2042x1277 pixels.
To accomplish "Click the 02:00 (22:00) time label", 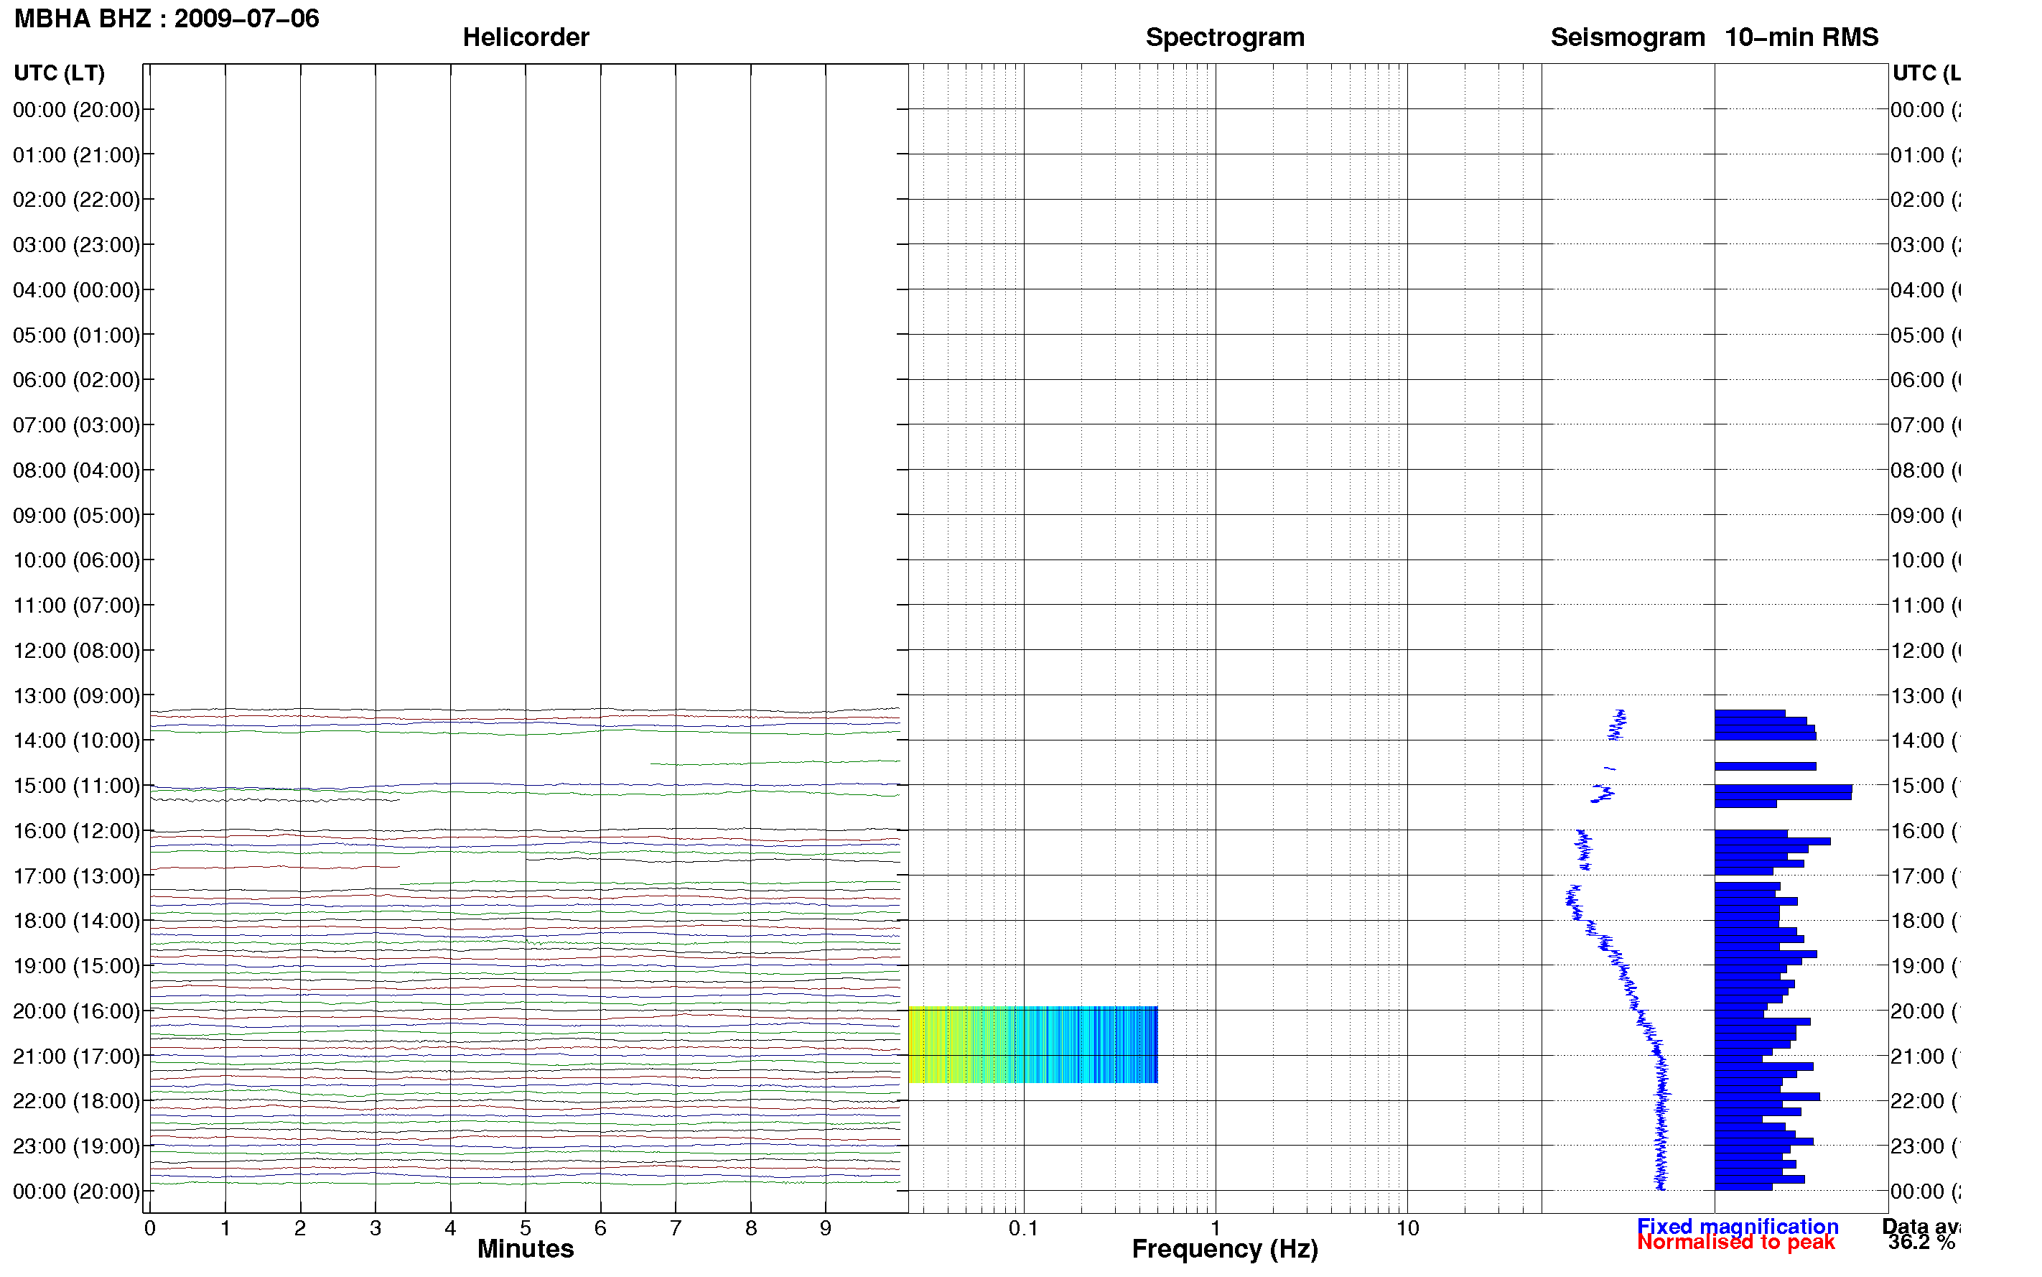I will (76, 200).
